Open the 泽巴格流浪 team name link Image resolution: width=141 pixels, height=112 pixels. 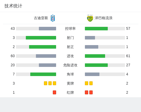coord(104,18)
